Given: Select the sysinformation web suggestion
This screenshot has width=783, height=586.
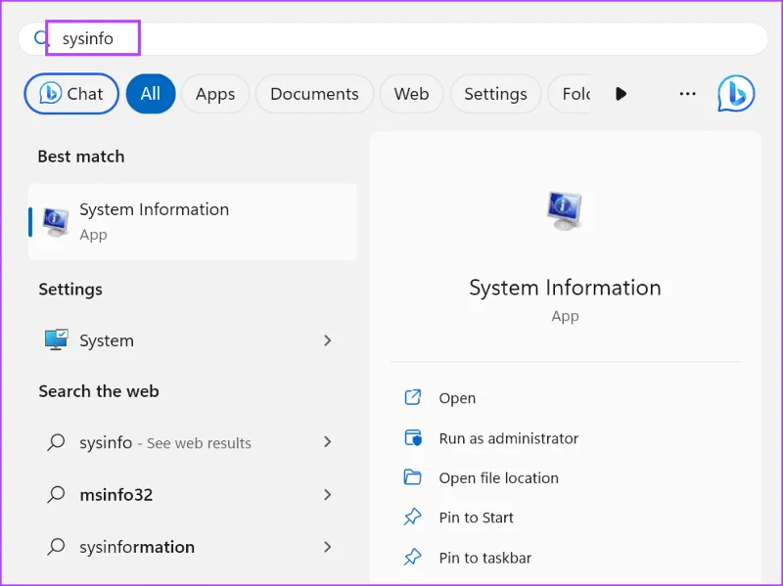Looking at the screenshot, I should [193, 547].
